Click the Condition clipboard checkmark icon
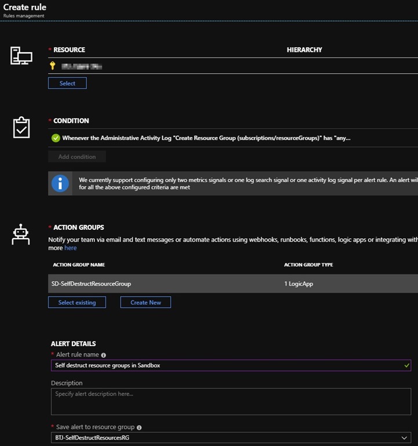 [x=21, y=127]
